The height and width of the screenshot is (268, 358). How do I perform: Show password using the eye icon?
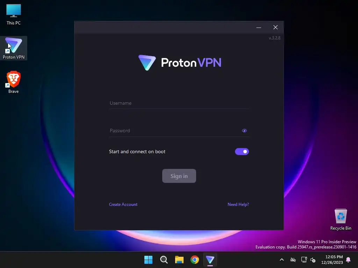pos(244,131)
